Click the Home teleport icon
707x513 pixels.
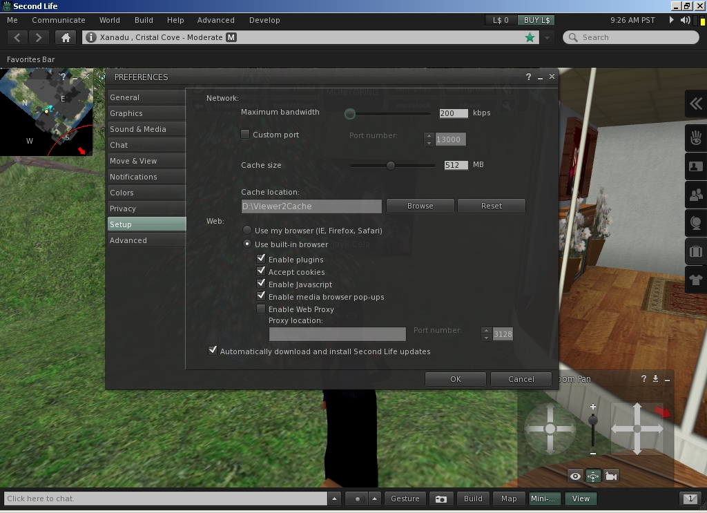click(x=66, y=37)
